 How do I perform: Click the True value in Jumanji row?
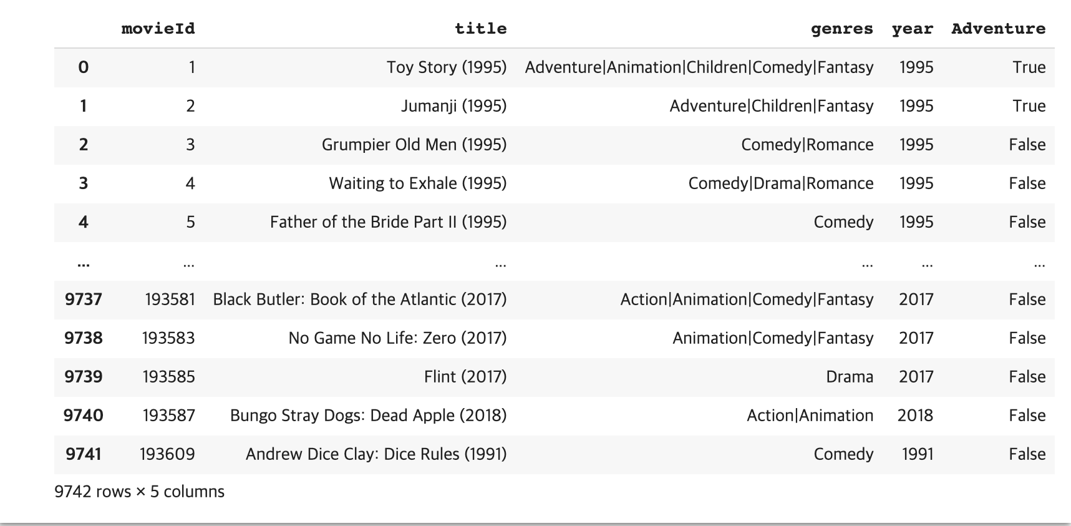(1029, 106)
